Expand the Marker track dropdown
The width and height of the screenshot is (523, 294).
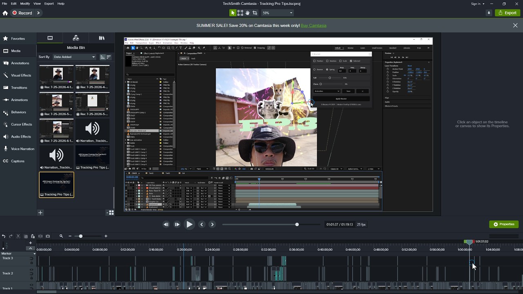coord(34,254)
